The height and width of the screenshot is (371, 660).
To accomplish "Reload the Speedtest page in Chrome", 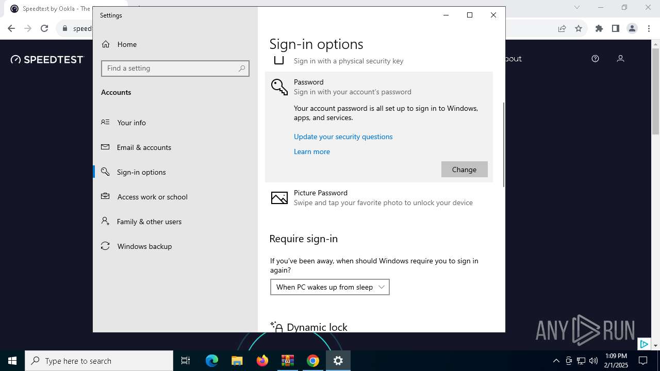I will 44,28.
